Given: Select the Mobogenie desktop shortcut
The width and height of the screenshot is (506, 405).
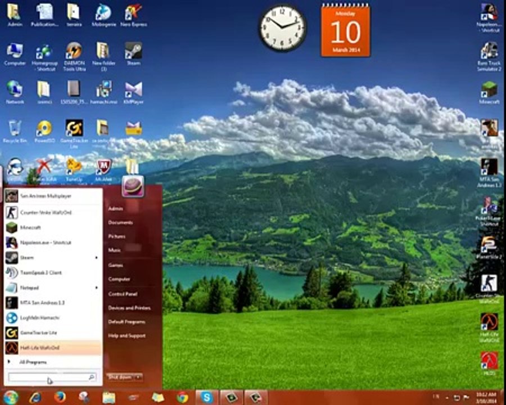Looking at the screenshot, I should (103, 15).
